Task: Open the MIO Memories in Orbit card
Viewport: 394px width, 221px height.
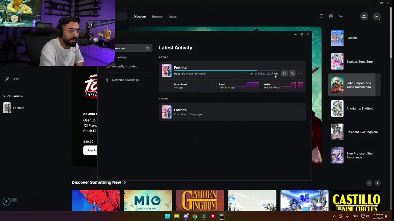Action: (x=148, y=200)
